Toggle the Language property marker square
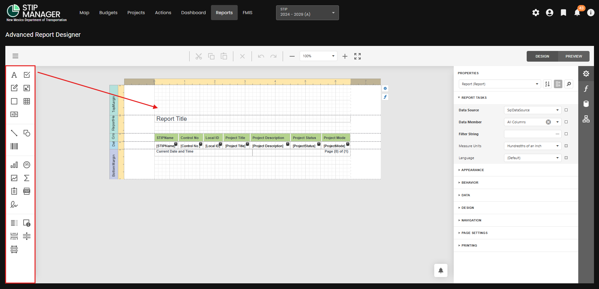The image size is (599, 289). (x=566, y=158)
